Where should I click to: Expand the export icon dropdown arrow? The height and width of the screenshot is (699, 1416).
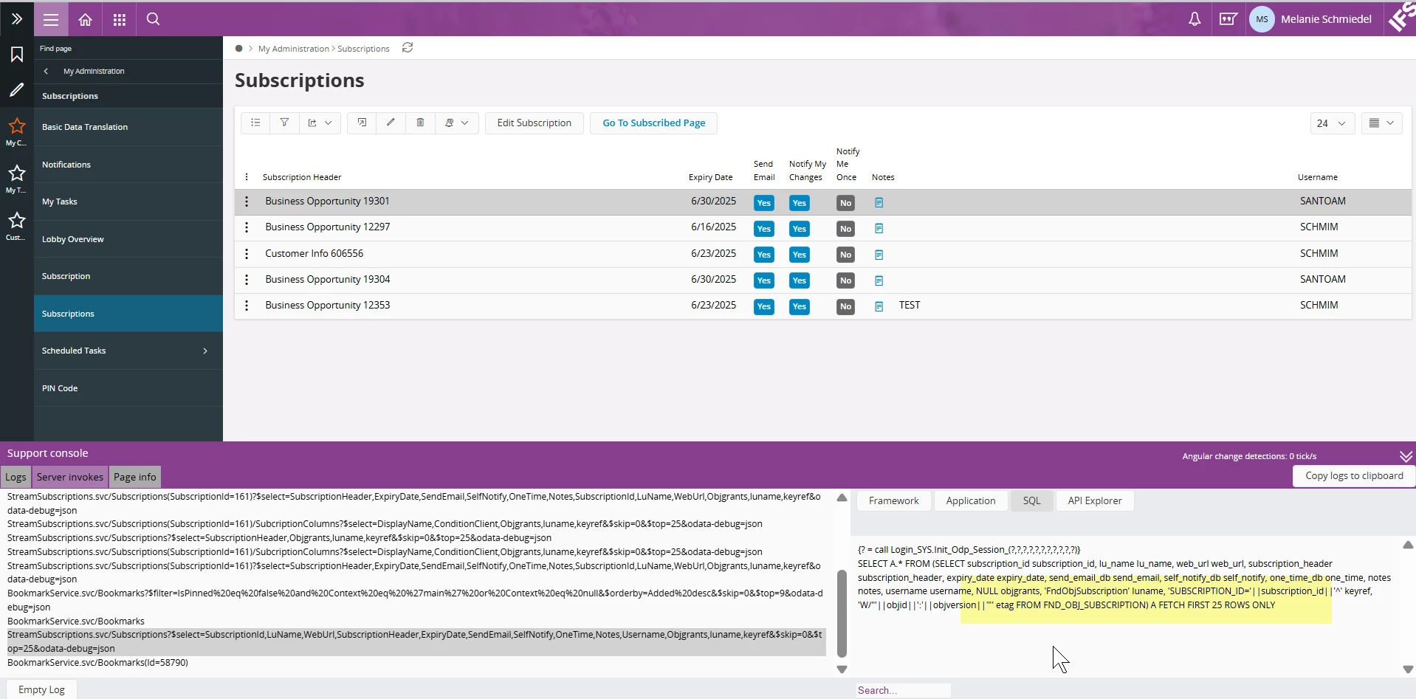pyautogui.click(x=329, y=123)
